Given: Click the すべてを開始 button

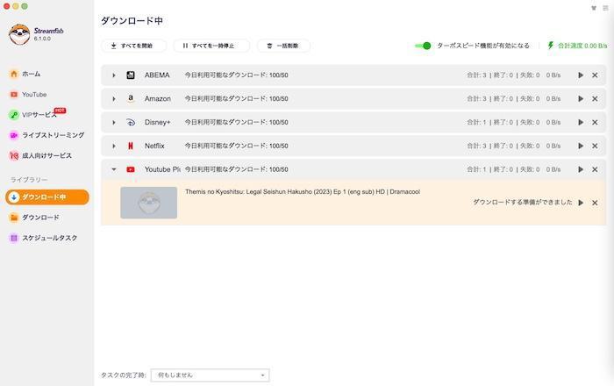Looking at the screenshot, I should coord(133,46).
